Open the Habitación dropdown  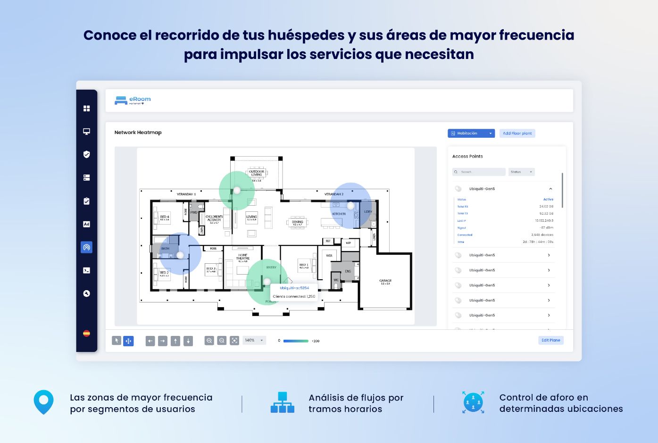pyautogui.click(x=471, y=134)
